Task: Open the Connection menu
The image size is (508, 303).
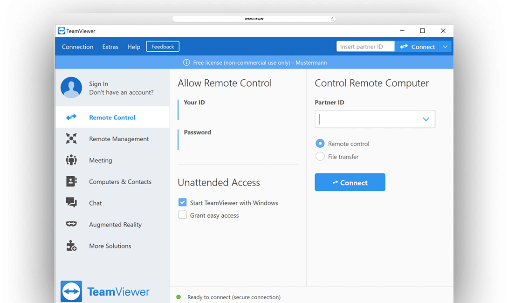Action: click(77, 47)
